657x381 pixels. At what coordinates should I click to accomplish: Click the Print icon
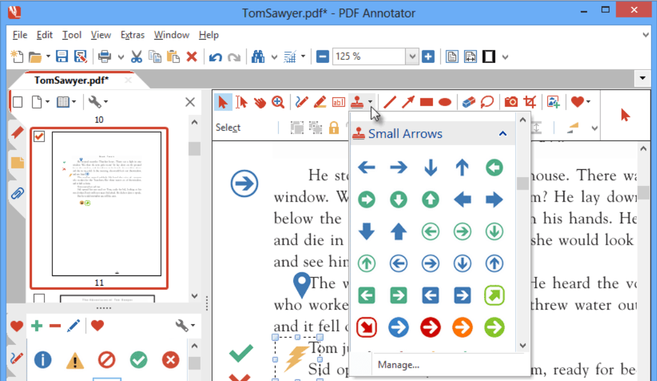tap(104, 56)
